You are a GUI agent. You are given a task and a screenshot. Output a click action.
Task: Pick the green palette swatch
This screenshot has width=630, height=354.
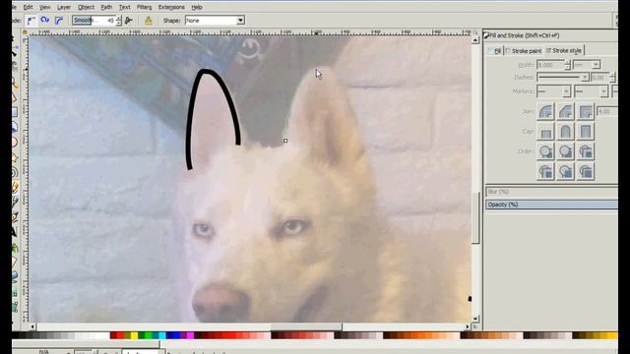point(148,335)
